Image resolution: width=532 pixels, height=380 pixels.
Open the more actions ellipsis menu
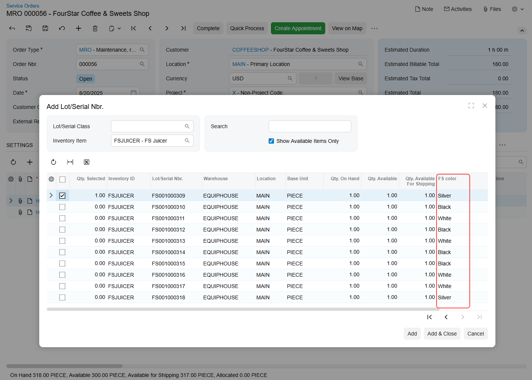(374, 28)
